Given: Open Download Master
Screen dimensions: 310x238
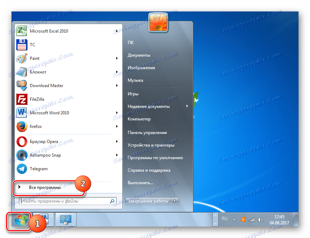Looking at the screenshot, I should point(47,85).
